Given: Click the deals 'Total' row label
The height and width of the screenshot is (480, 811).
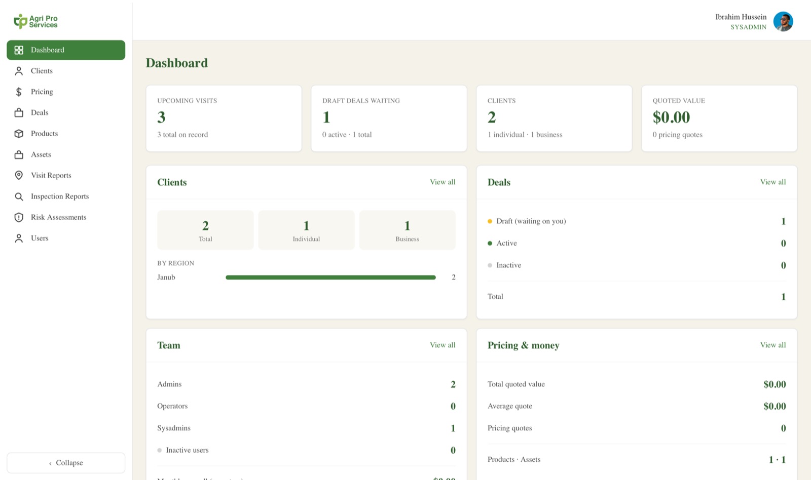Looking at the screenshot, I should click(495, 297).
